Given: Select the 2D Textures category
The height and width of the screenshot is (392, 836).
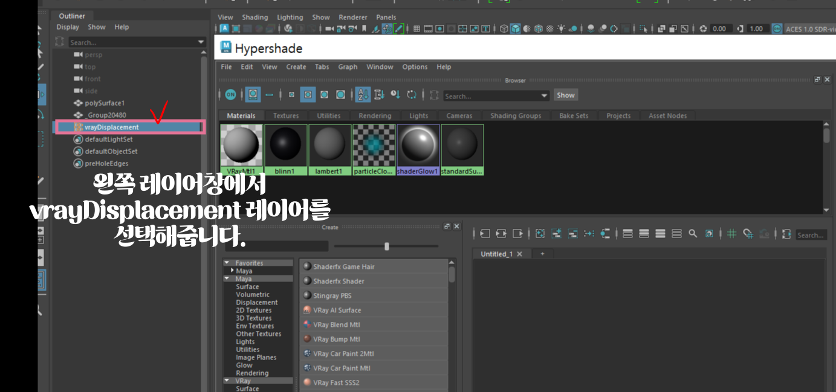Looking at the screenshot, I should pos(254,310).
